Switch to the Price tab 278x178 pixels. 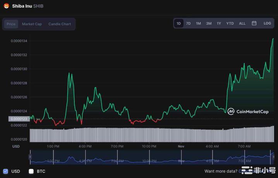(11, 24)
